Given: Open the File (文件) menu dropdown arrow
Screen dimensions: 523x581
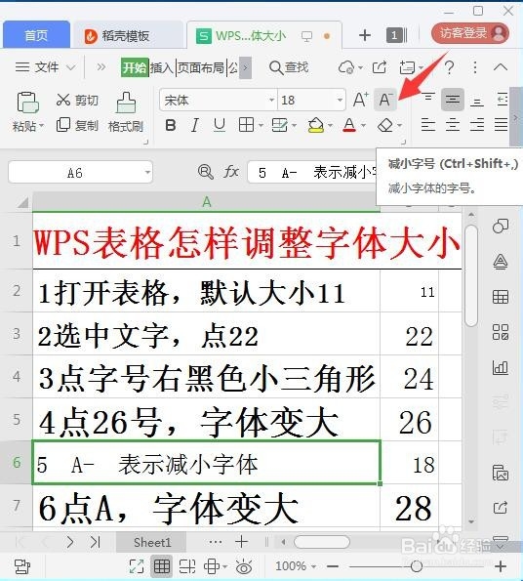Looking at the screenshot, I should (70, 67).
